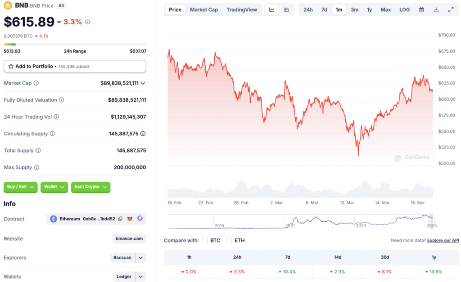Image resolution: width=461 pixels, height=282 pixels.
Task: Switch to the candlestick chart icon
Action: pyautogui.click(x=285, y=9)
